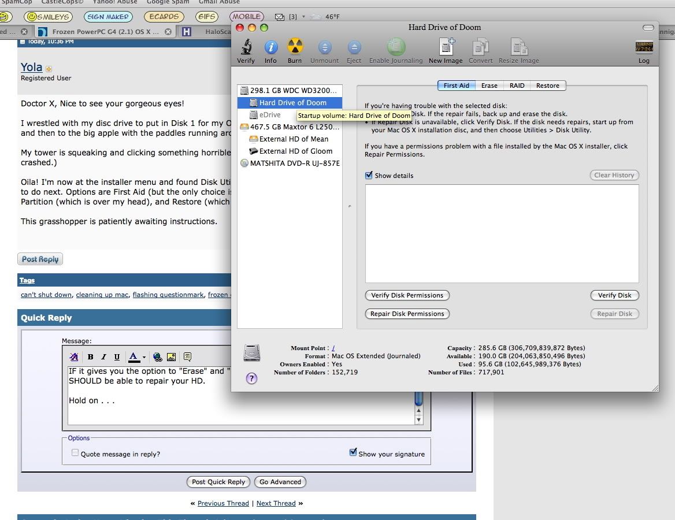Open the Previous Thread link
This screenshot has height=520, width=675.
click(x=223, y=503)
